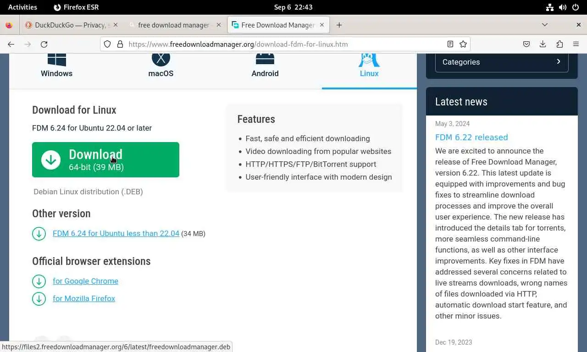This screenshot has width=587, height=352.
Task: Open the clock and calendar in top bar
Action: [x=293, y=7]
